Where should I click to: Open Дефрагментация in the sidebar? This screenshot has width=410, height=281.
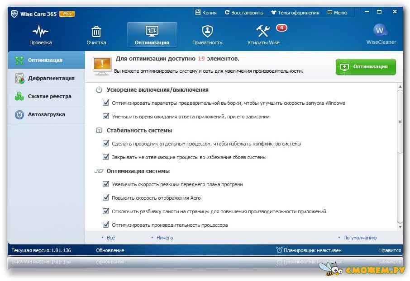[47, 78]
